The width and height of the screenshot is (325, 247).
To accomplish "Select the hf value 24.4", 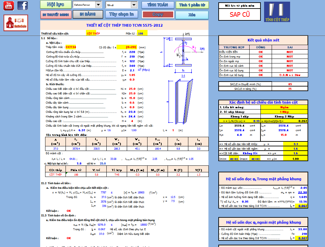I will tap(132, 116).
